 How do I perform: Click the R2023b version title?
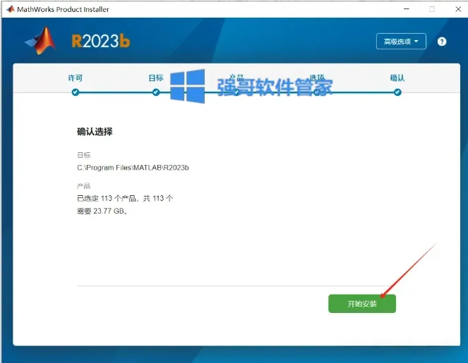click(x=100, y=41)
